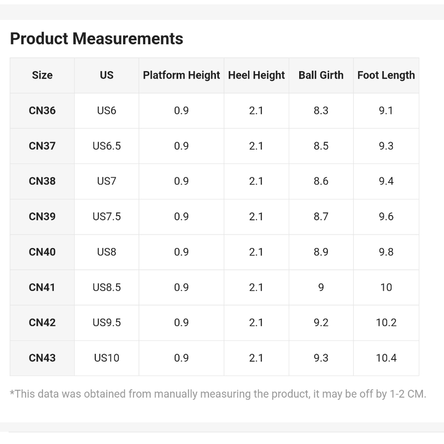Click the manual measurement disclaimer note

pyautogui.click(x=218, y=394)
